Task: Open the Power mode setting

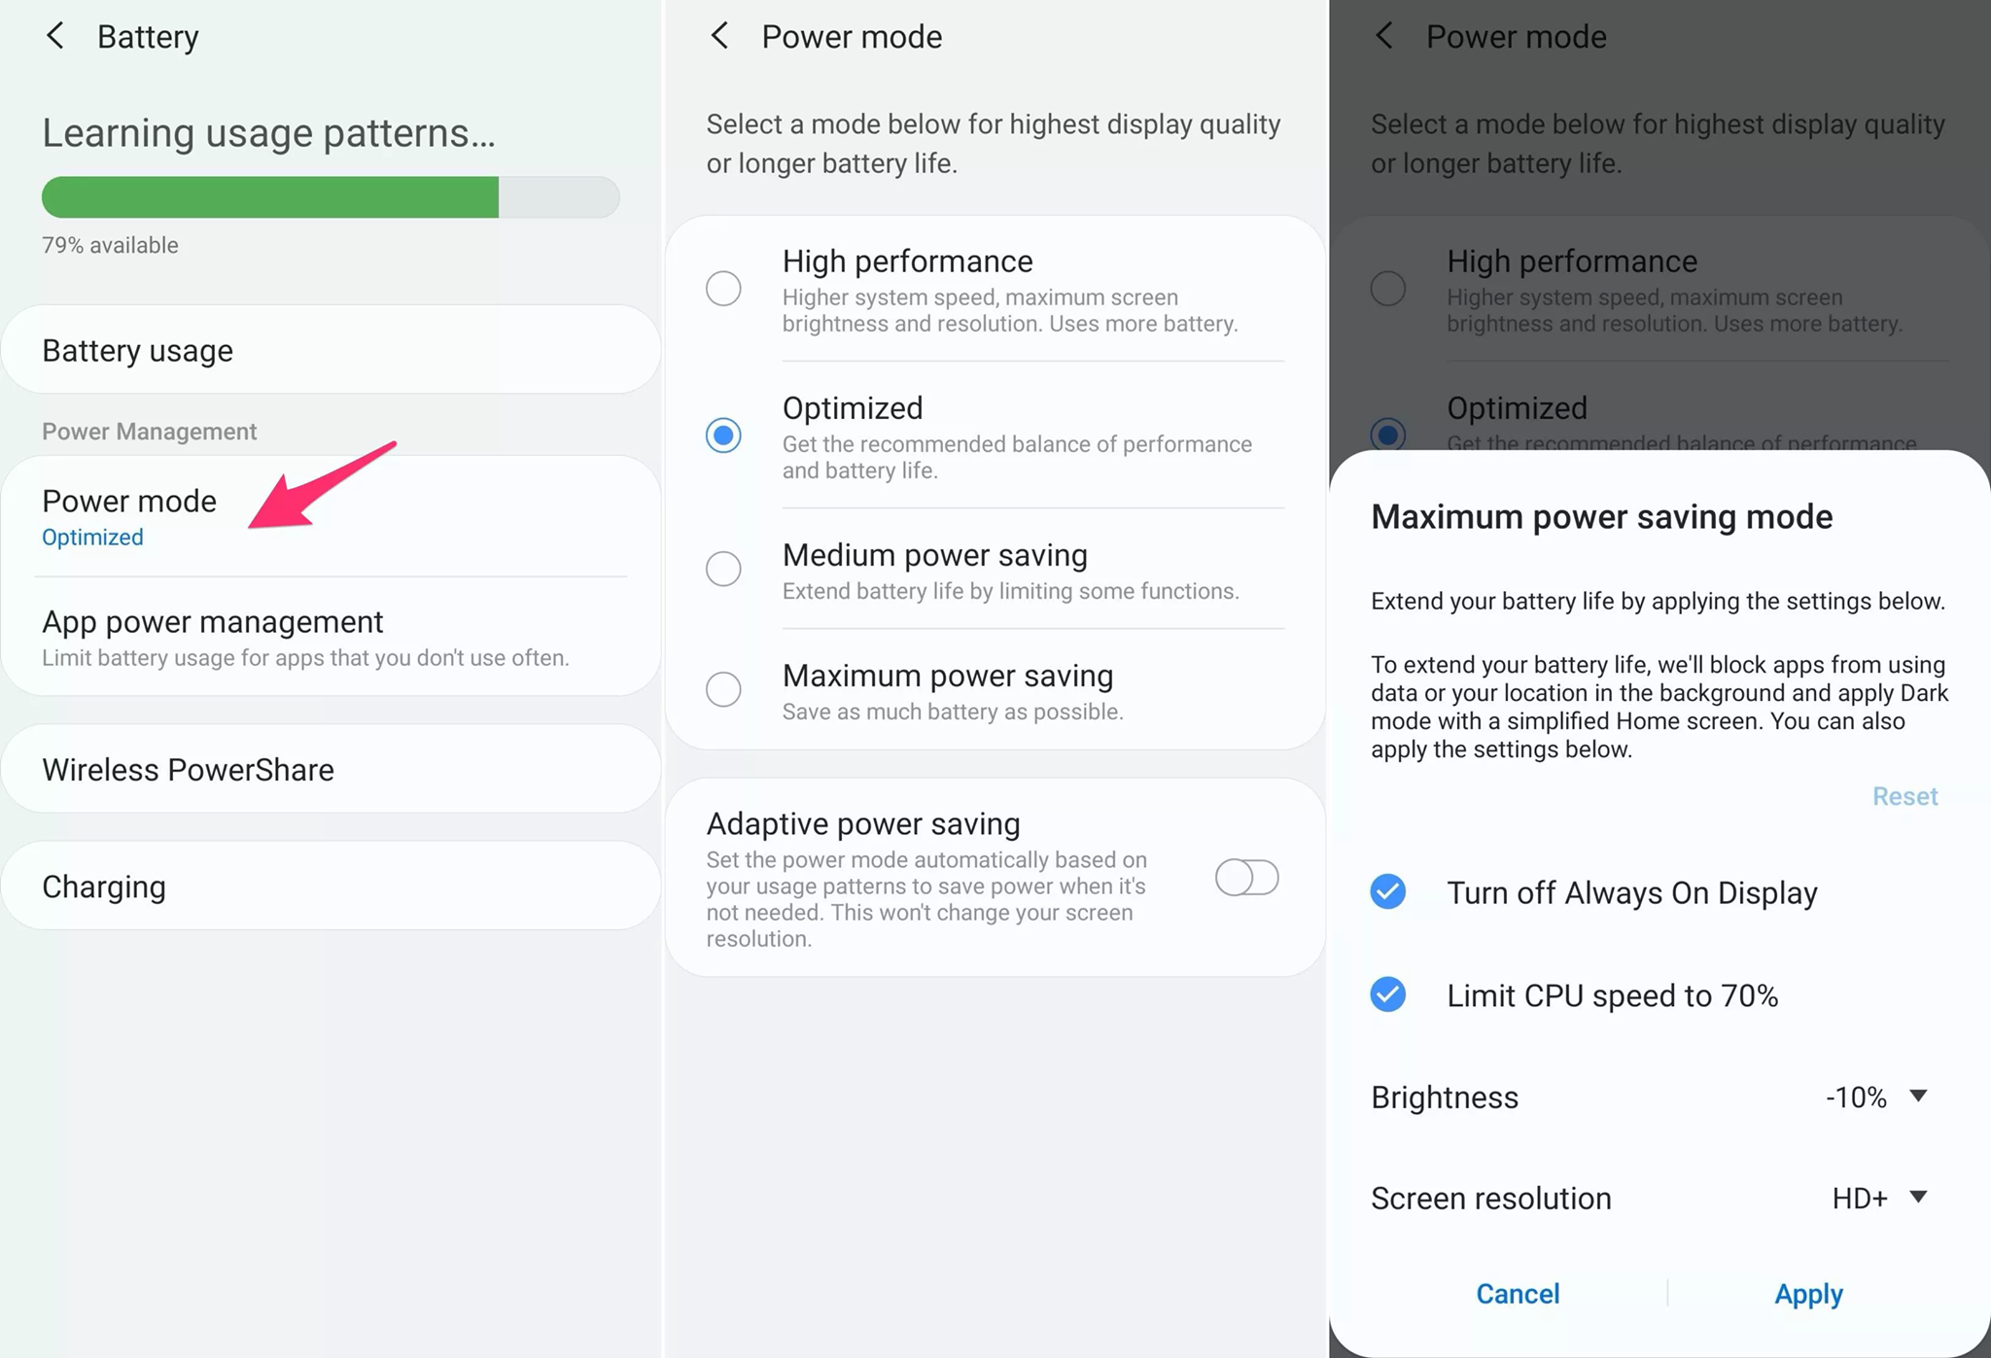Action: coord(130,516)
